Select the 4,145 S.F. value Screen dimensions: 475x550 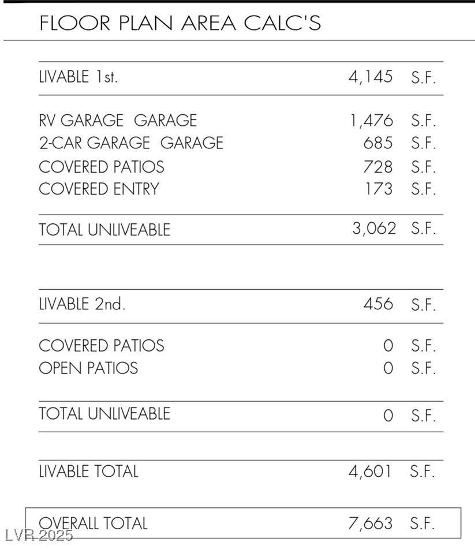(371, 77)
